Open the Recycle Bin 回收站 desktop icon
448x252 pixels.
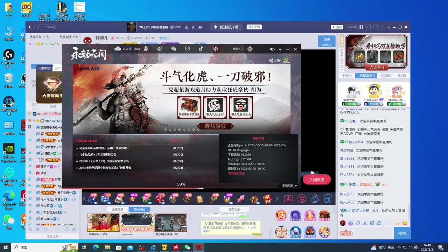tap(9, 80)
